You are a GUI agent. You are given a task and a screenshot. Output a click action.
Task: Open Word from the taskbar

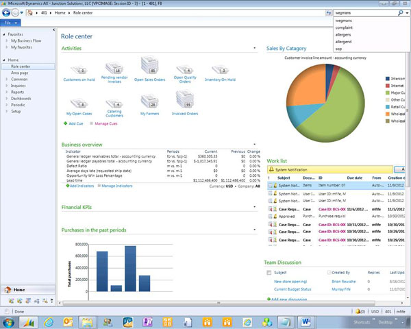(306, 322)
